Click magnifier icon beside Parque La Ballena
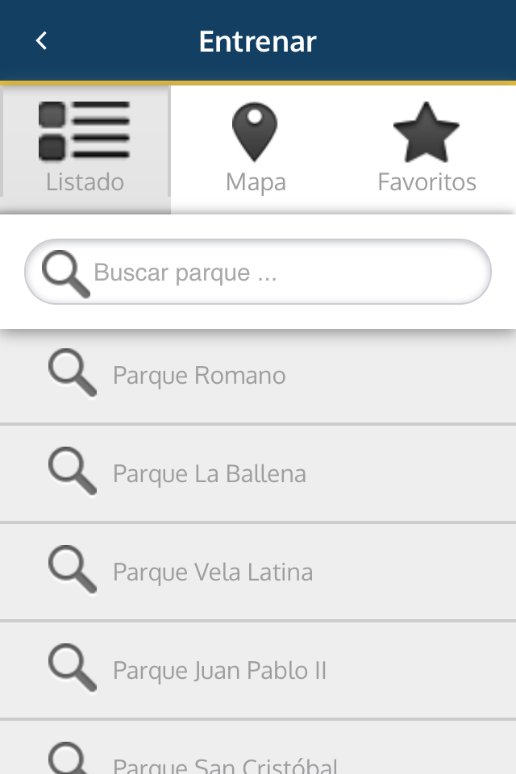 click(x=73, y=471)
